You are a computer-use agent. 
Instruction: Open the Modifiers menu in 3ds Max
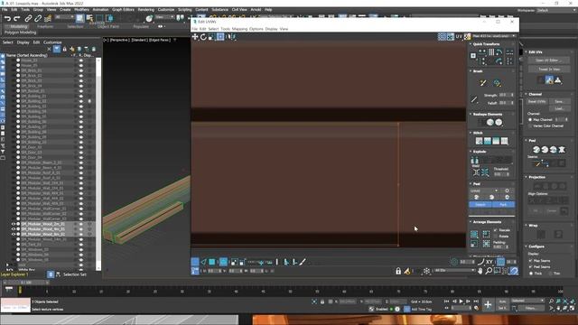81,10
